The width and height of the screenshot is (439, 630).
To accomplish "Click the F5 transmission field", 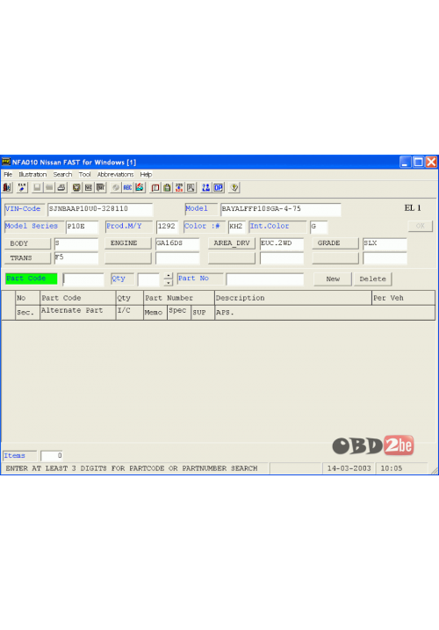I will coord(76,258).
